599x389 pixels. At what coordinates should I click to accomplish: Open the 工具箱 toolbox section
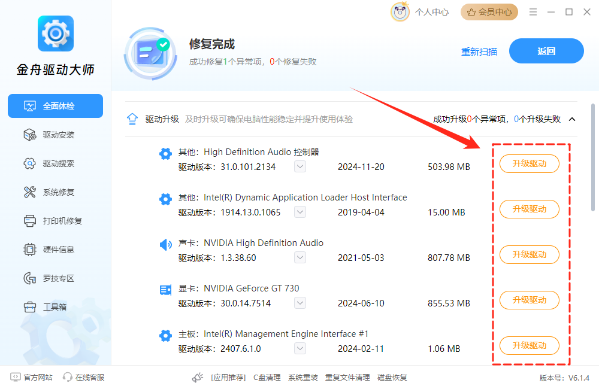pyautogui.click(x=55, y=307)
